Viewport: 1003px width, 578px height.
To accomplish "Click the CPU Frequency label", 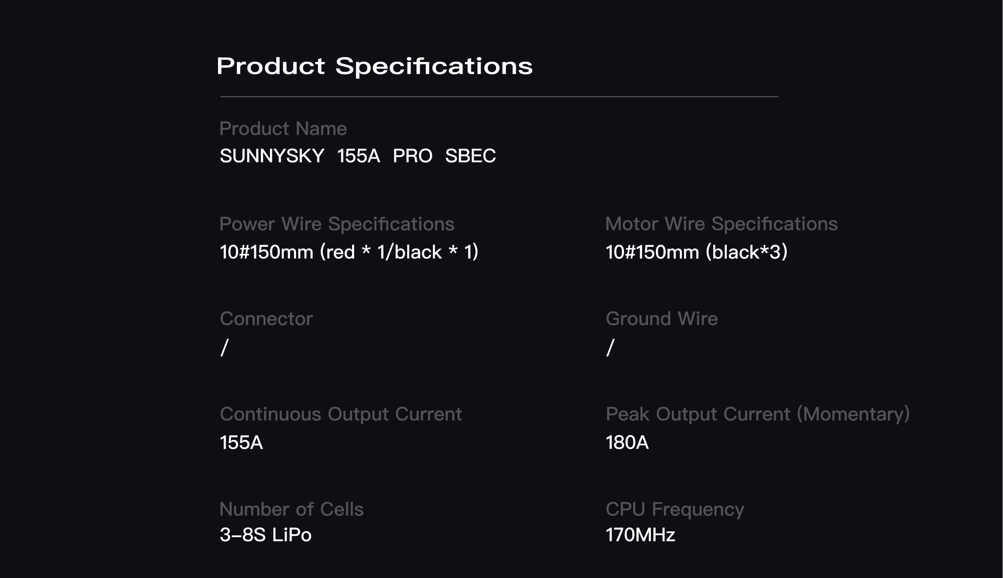I will point(675,509).
